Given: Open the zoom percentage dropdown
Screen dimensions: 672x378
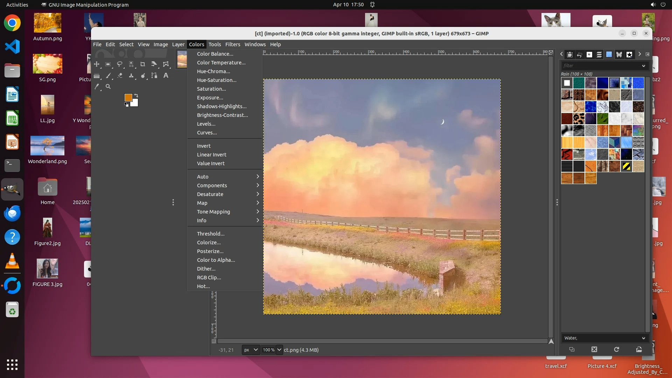Looking at the screenshot, I should 279,350.
